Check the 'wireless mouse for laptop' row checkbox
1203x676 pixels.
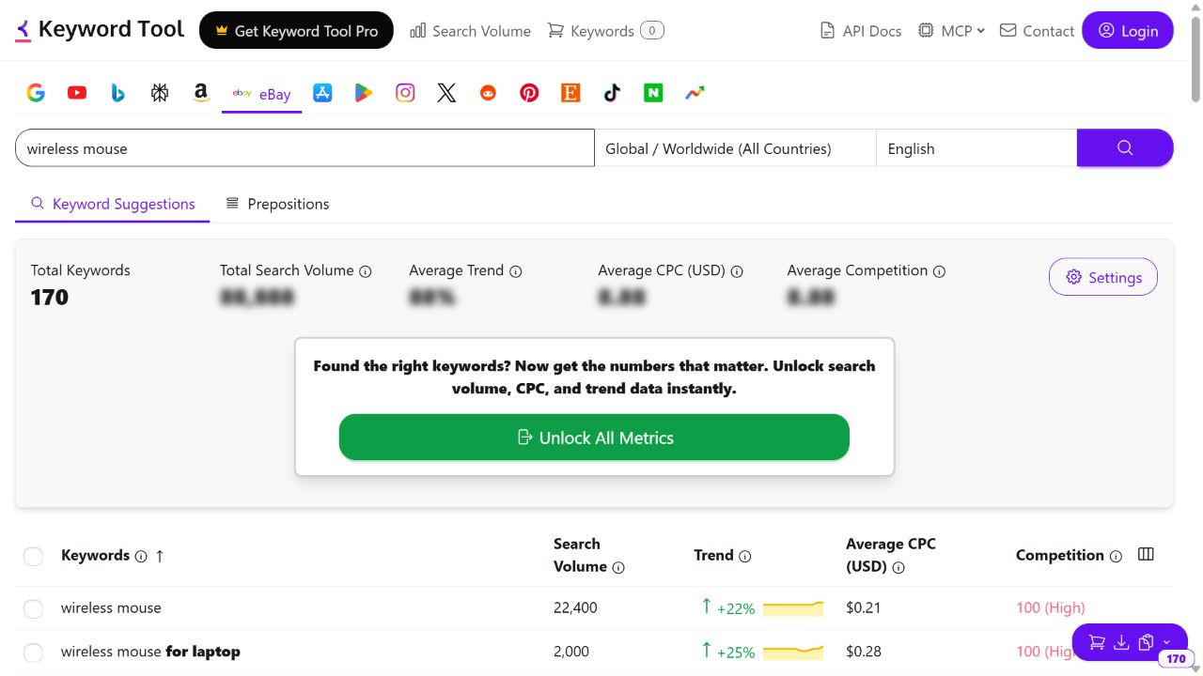33,653
